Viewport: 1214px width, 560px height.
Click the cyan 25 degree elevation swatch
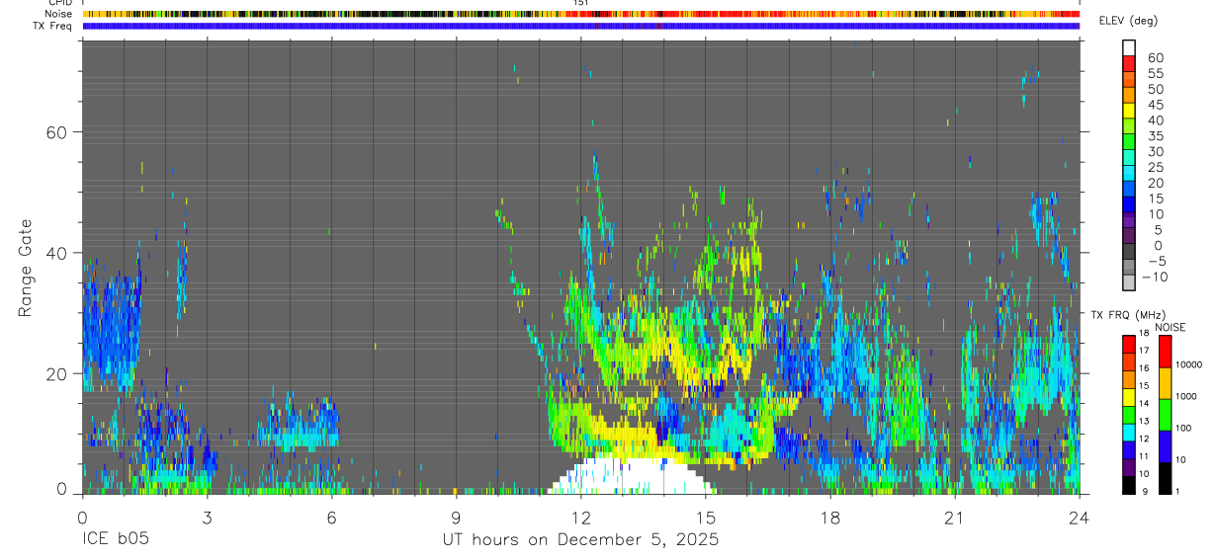click(x=1129, y=173)
